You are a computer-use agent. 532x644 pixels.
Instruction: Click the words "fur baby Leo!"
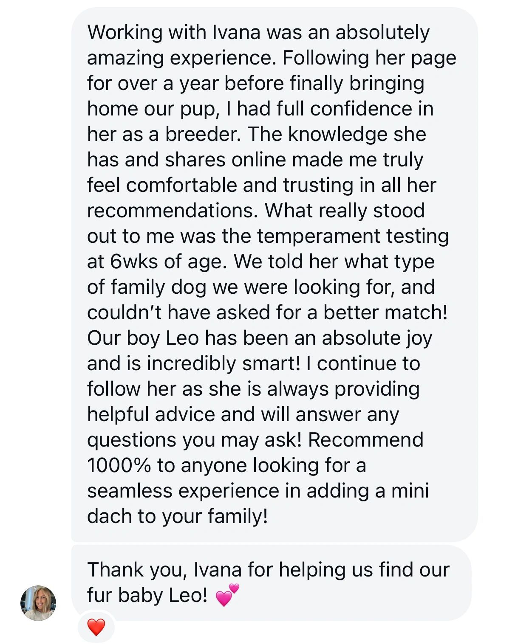coord(147,595)
